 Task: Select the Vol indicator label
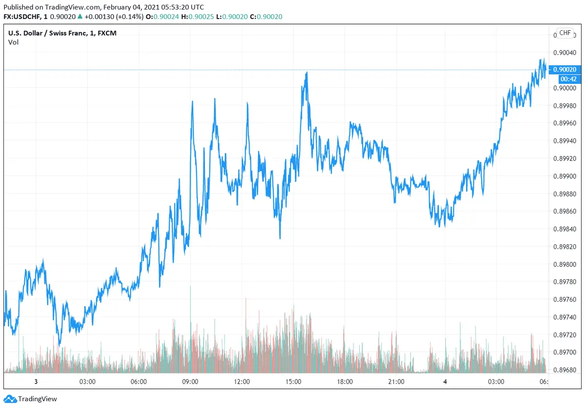13,42
